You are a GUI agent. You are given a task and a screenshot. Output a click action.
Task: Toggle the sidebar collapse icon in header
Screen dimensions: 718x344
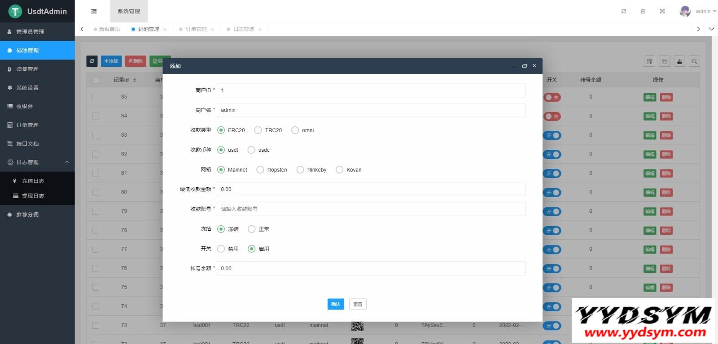(94, 11)
